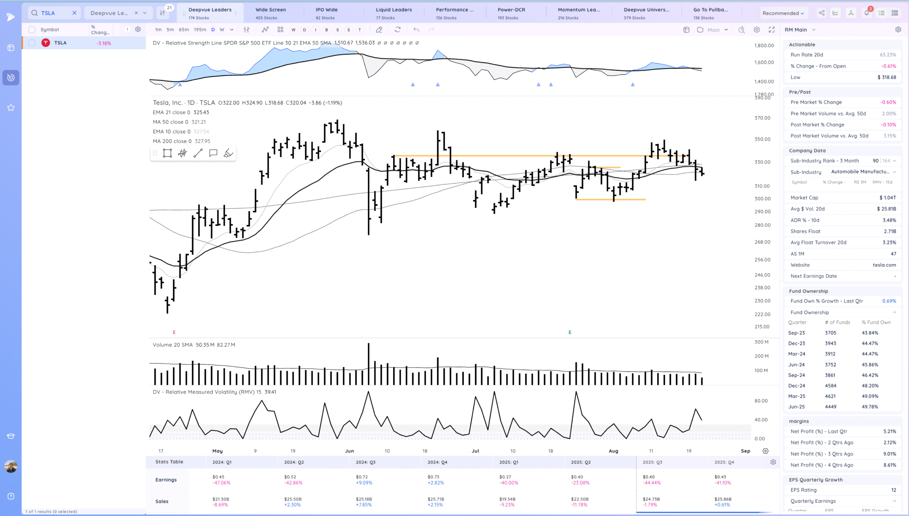Image resolution: width=909 pixels, height=516 pixels.
Task: Click the eraser icon in chart toolbar
Action: (x=379, y=29)
